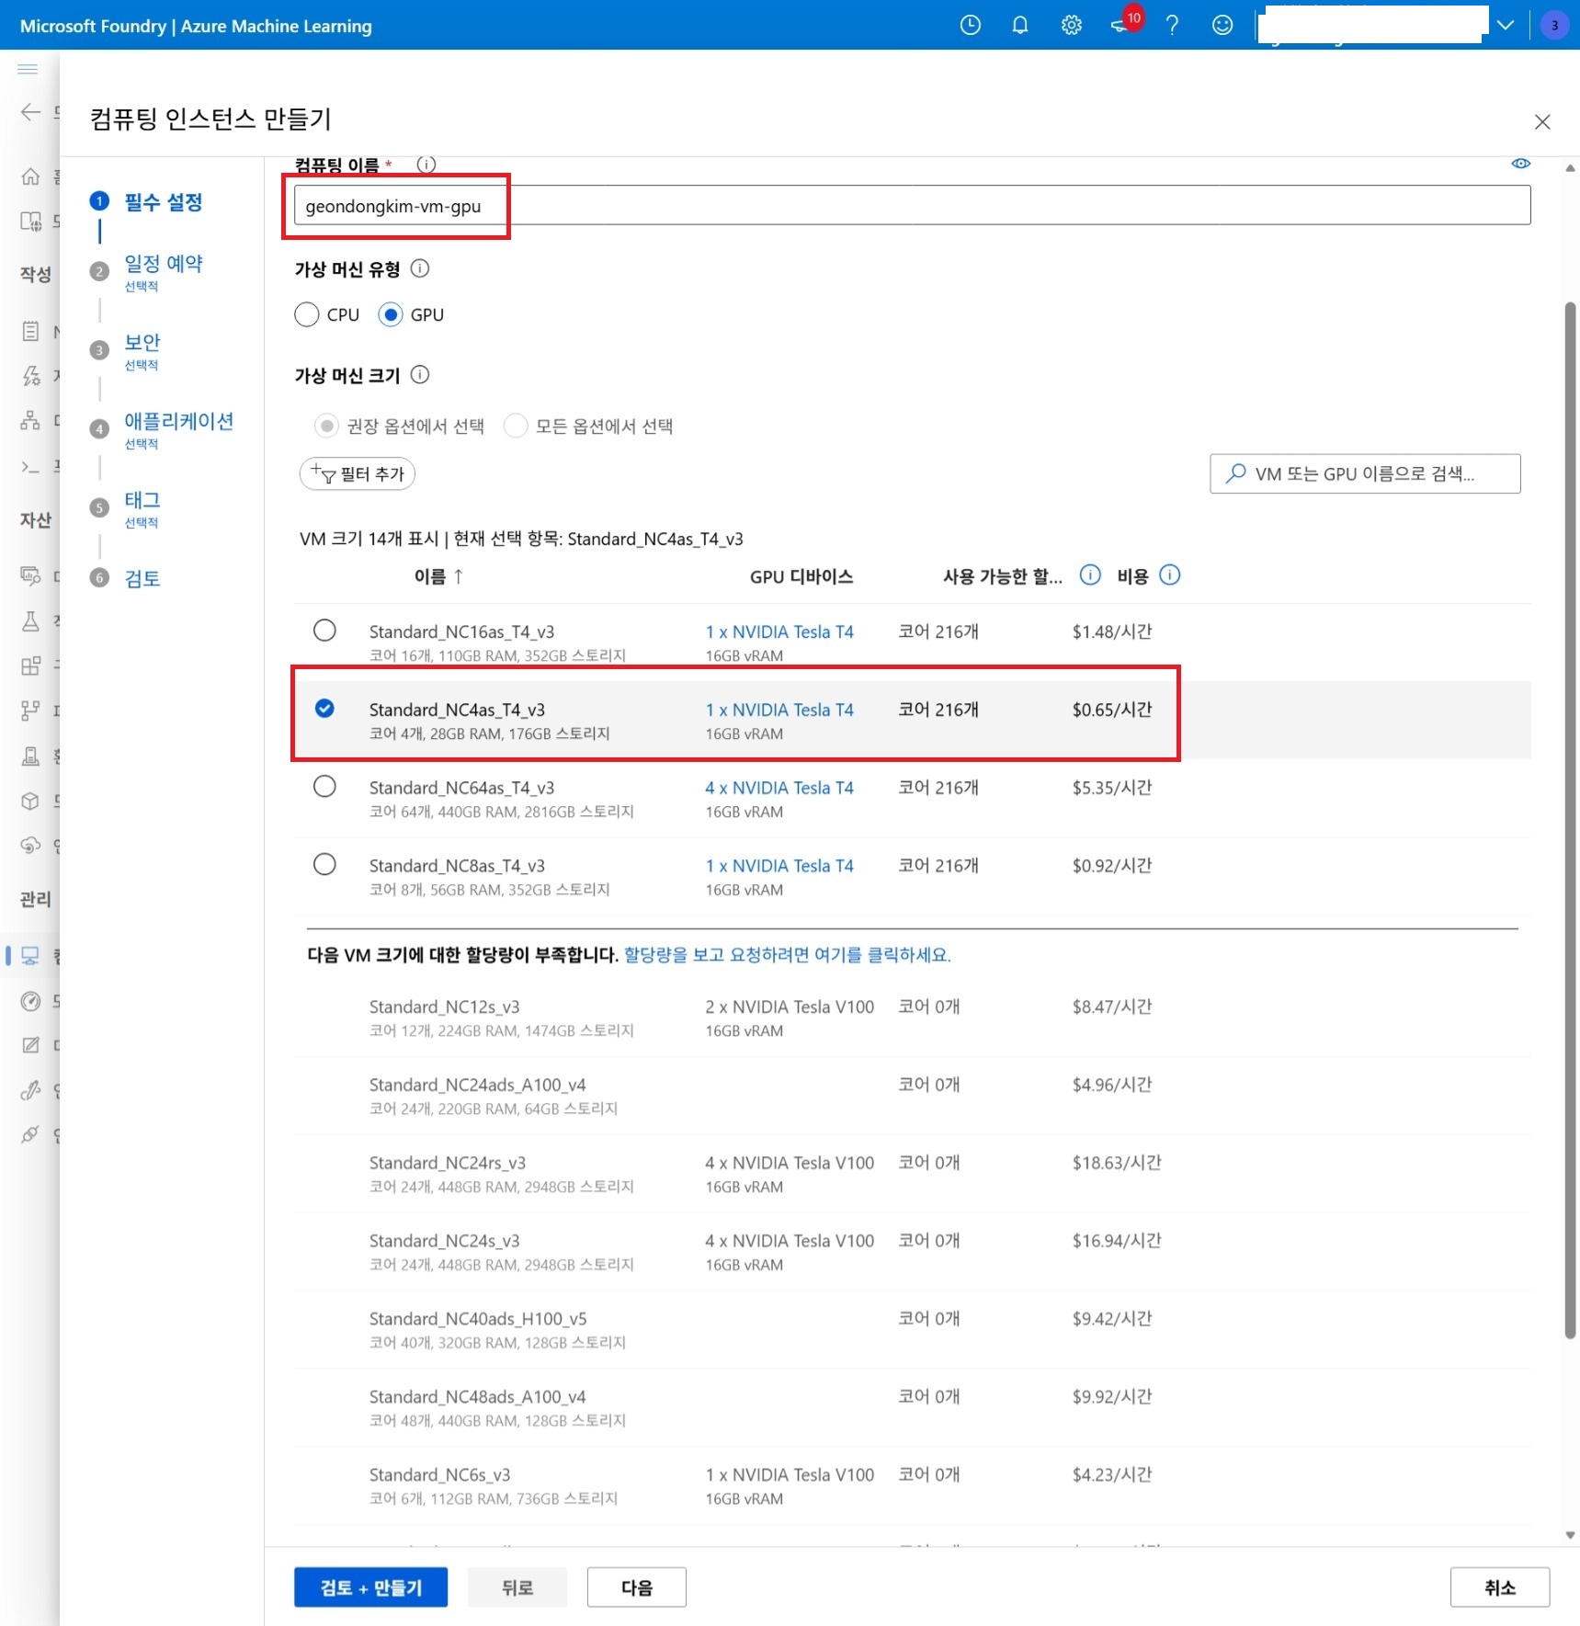Viewport: 1580px width, 1626px height.
Task: Open the help question mark icon
Action: (1172, 25)
